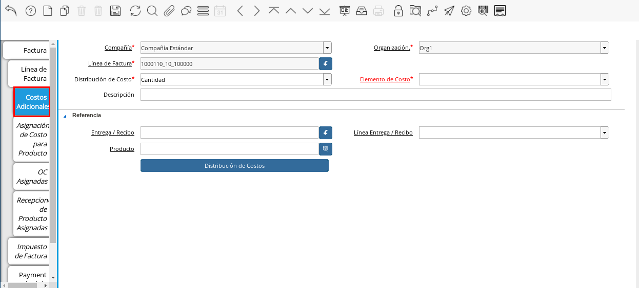Click the Línea Entrega / Recibo label link
This screenshot has height=288, width=639.
tap(383, 132)
